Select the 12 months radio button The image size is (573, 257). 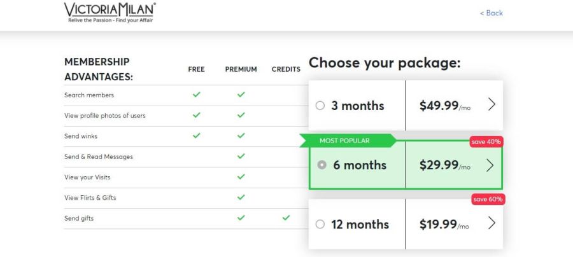coord(320,224)
